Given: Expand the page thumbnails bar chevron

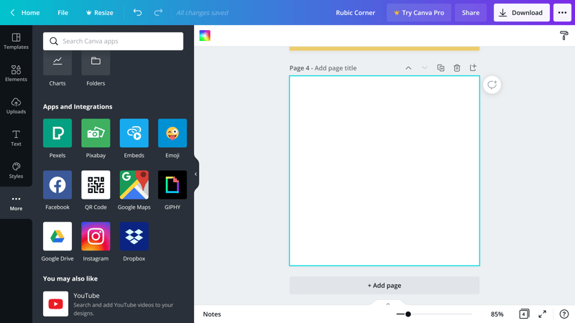Looking at the screenshot, I should click(388, 304).
